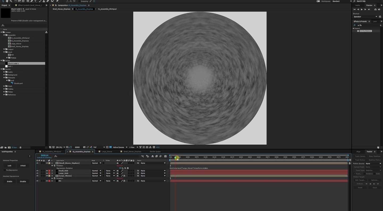The width and height of the screenshot is (383, 211).
Task: Open timeline layer search magnifier
Action: pos(55,156)
